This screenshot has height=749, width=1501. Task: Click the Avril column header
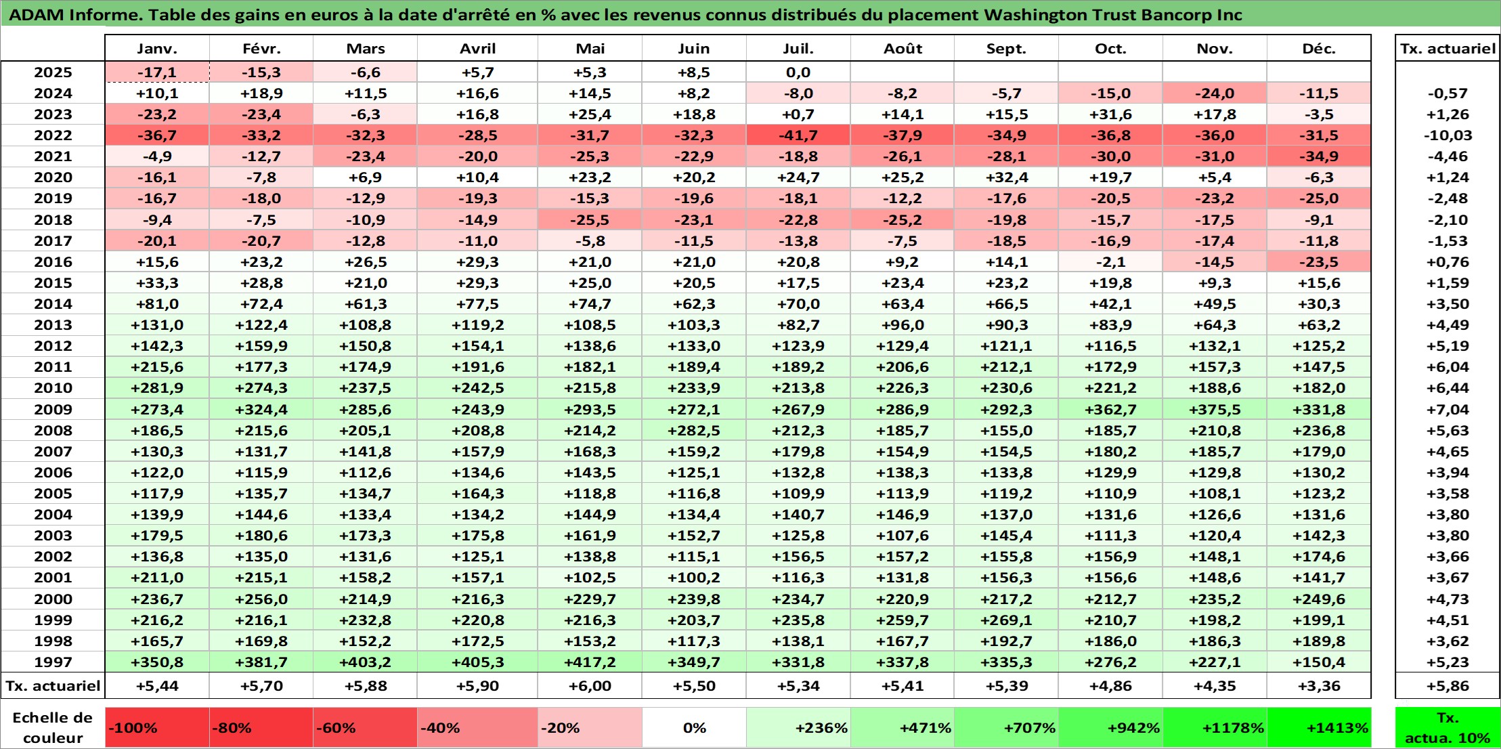pos(477,48)
